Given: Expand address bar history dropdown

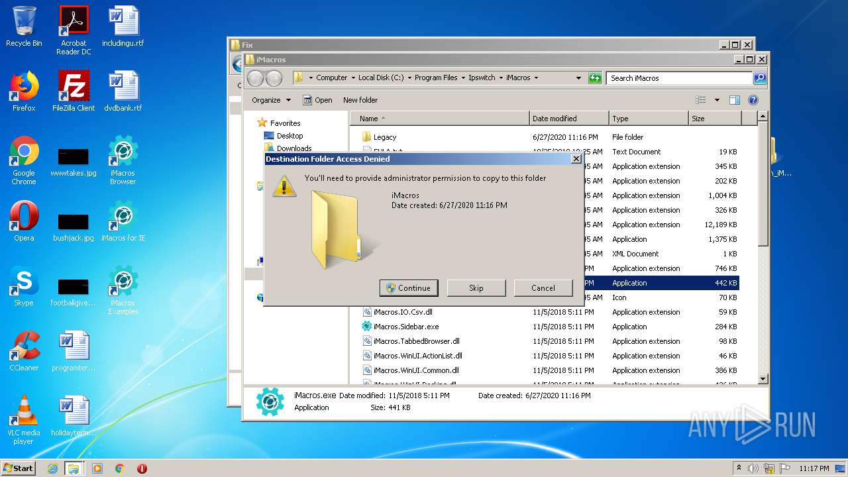Looking at the screenshot, I should point(578,78).
